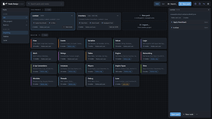The image size is (212, 119).
Task: Click New node in details panel footer
Action: [188, 114]
